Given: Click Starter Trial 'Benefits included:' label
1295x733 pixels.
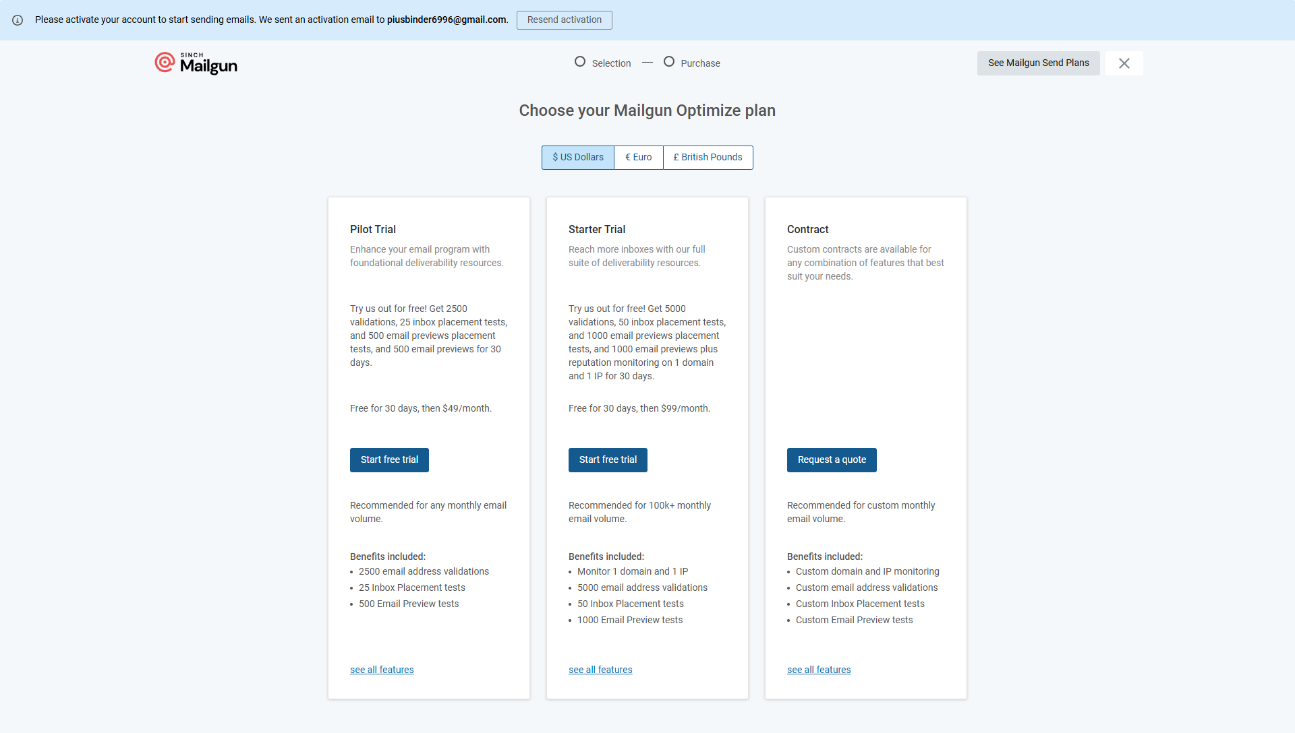Looking at the screenshot, I should tap(606, 557).
